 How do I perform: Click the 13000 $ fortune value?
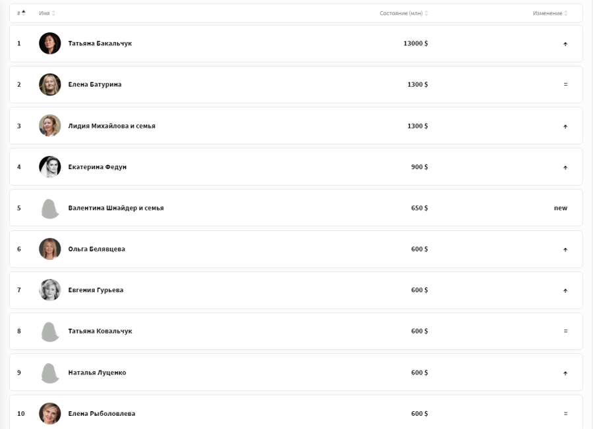(x=416, y=43)
